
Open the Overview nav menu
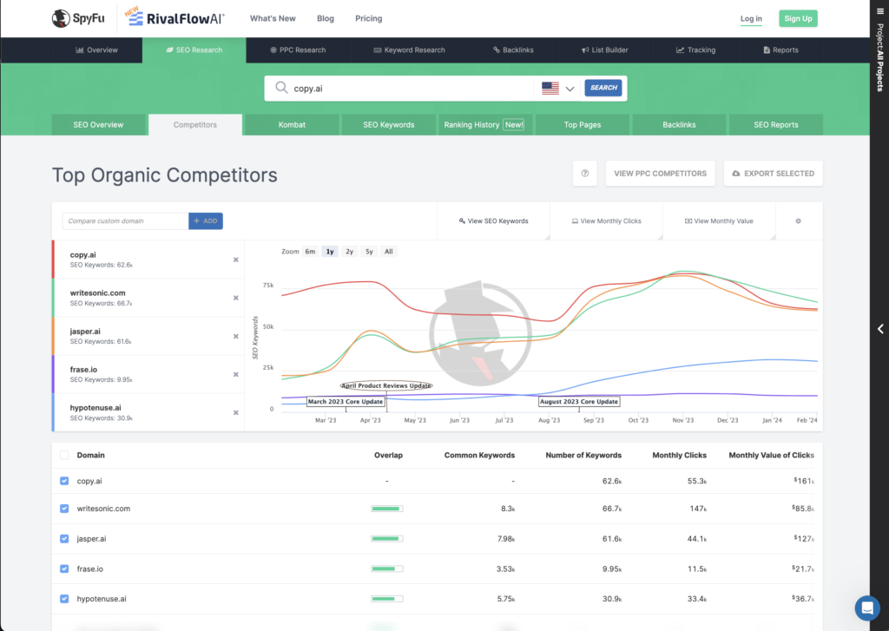96,49
